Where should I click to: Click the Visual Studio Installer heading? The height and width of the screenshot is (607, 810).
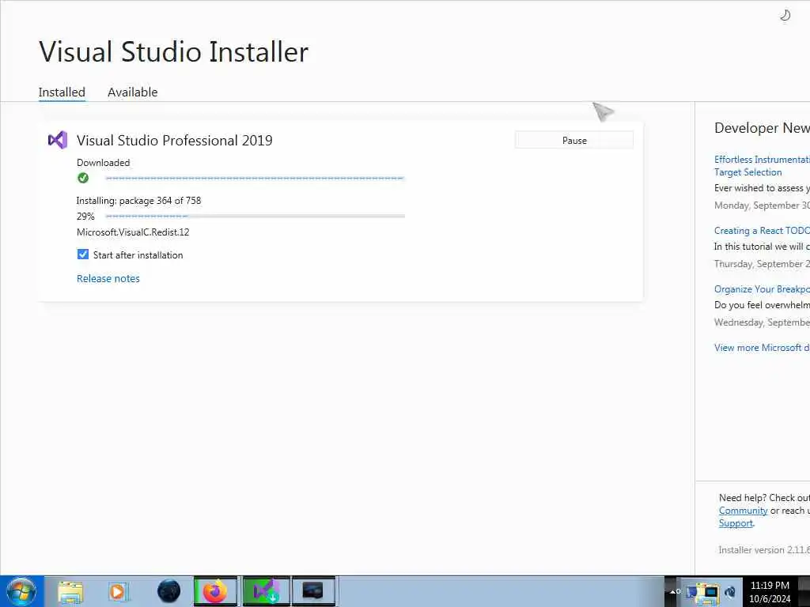click(x=173, y=51)
